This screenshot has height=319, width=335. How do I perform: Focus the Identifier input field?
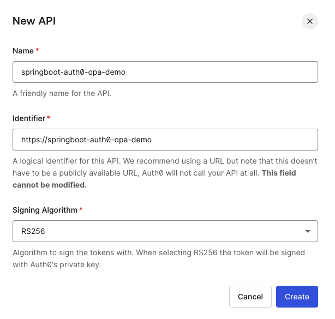point(165,139)
